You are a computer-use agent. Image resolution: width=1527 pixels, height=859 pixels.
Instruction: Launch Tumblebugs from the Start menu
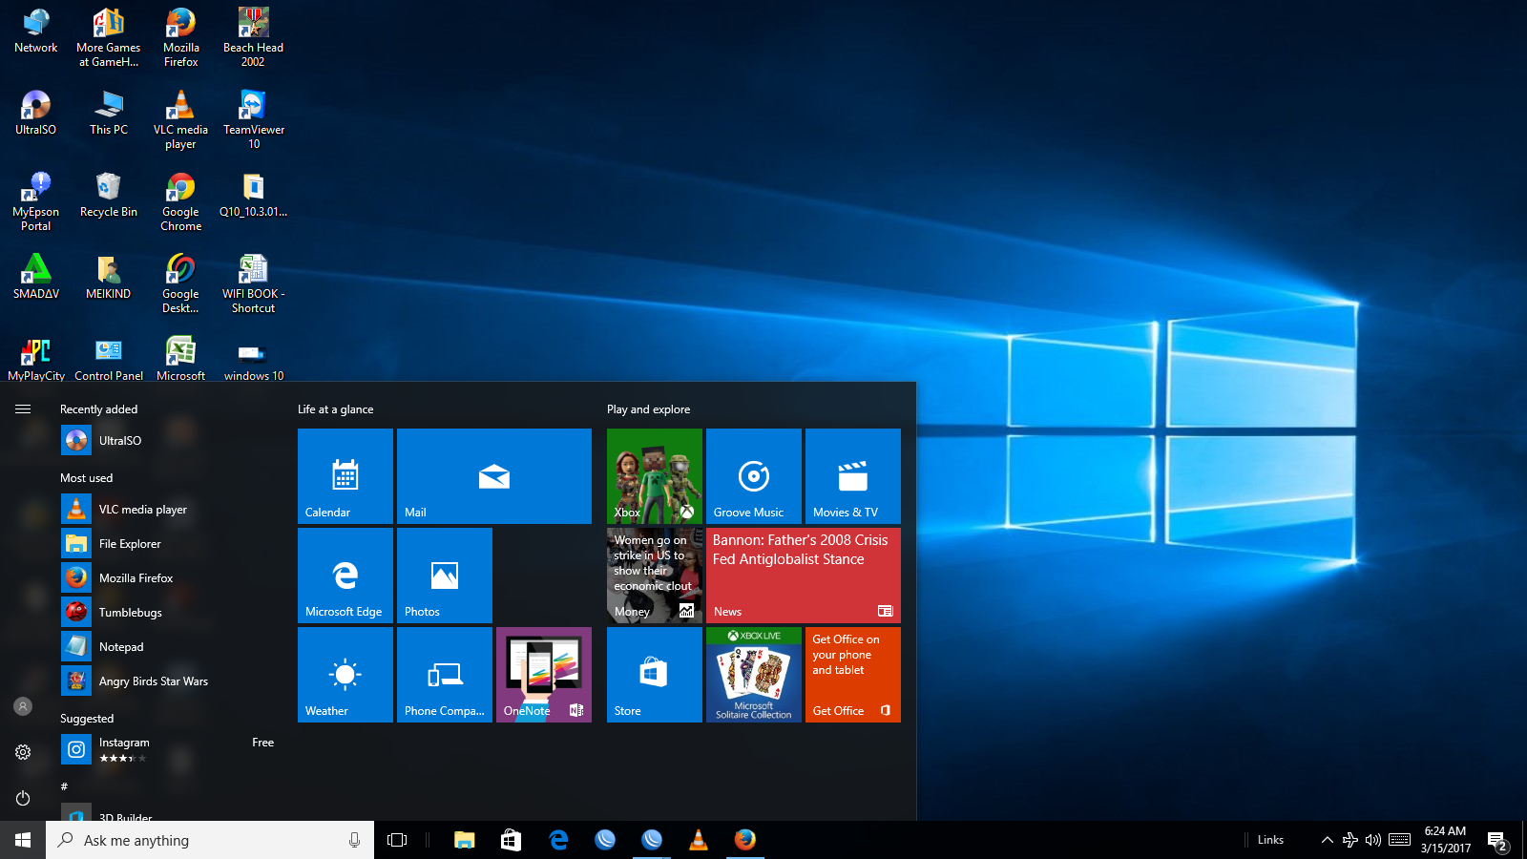point(168,613)
